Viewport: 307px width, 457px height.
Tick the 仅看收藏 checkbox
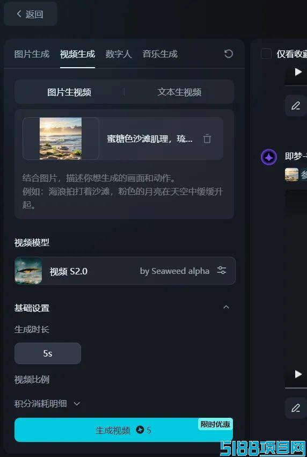(x=266, y=54)
